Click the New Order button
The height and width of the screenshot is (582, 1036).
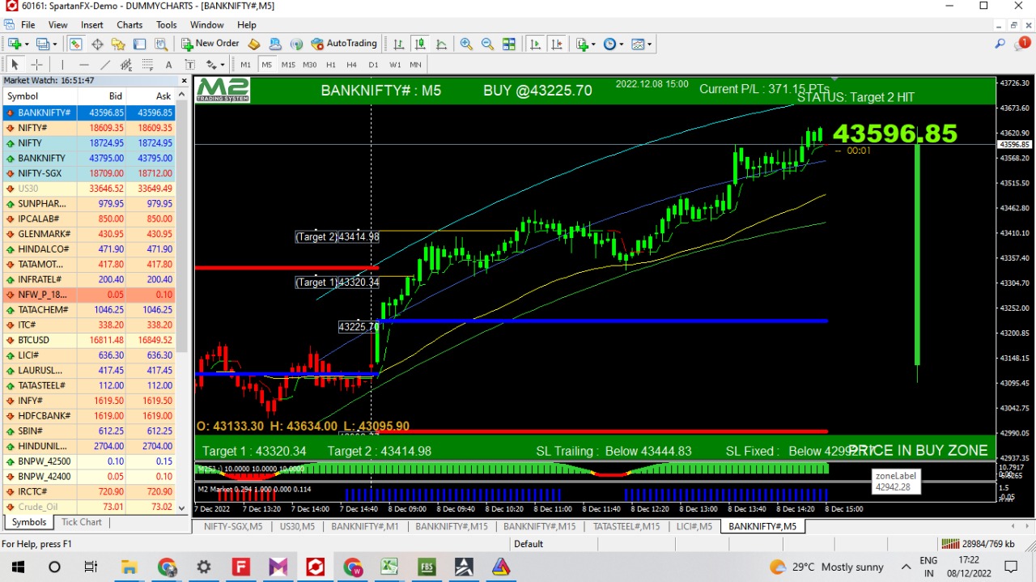tap(210, 44)
